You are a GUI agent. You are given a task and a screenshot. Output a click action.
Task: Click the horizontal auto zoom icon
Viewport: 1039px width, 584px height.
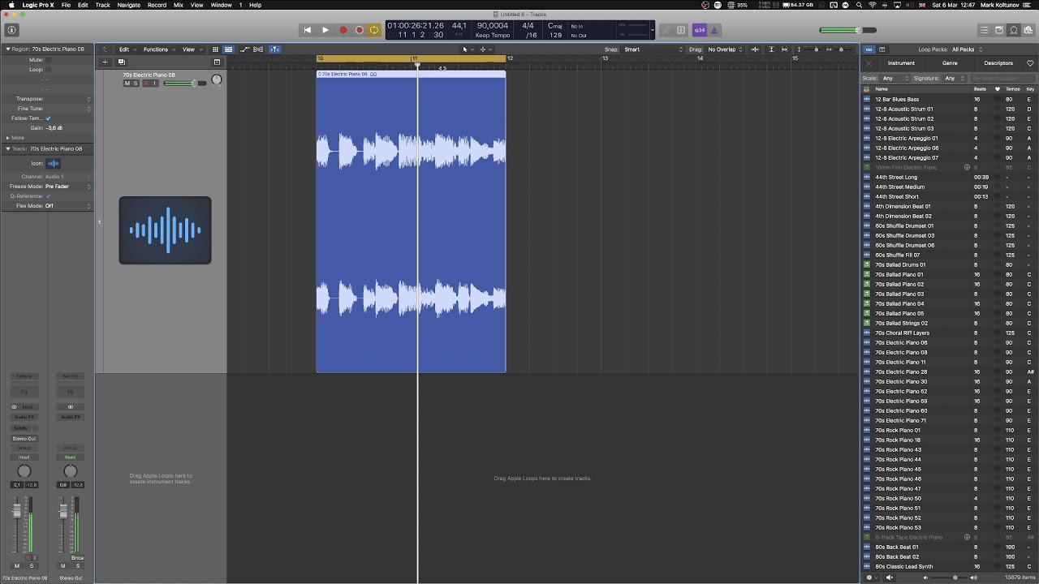(784, 49)
